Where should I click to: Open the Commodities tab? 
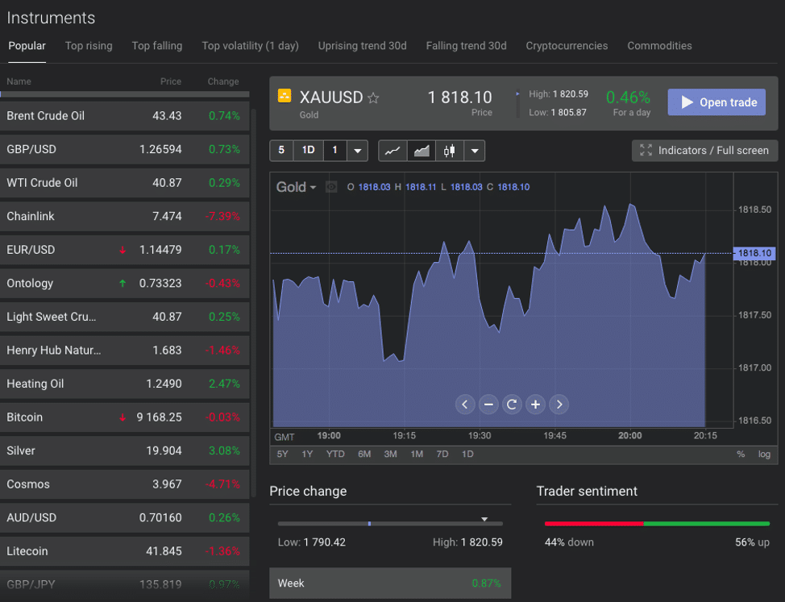tap(659, 46)
